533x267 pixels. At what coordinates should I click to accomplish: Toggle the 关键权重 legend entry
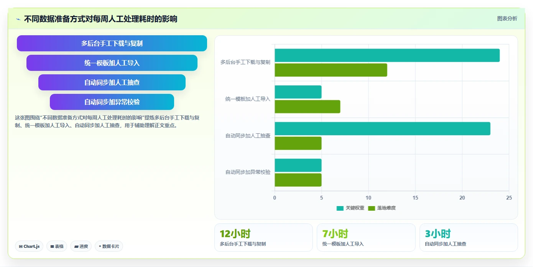(350, 208)
